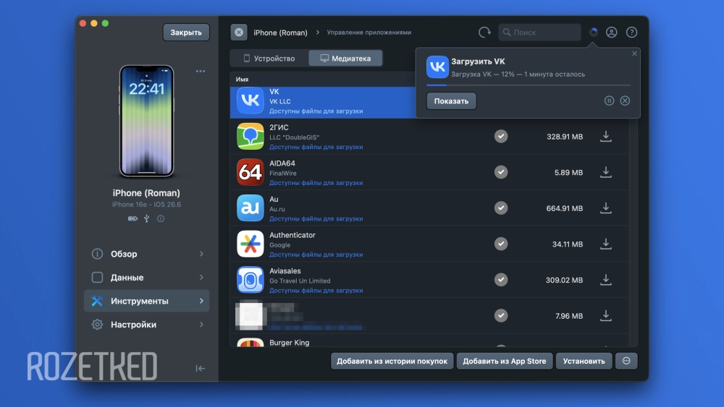The width and height of the screenshot is (724, 407).
Task: Click the 664.91 MB size value
Action: 564,208
